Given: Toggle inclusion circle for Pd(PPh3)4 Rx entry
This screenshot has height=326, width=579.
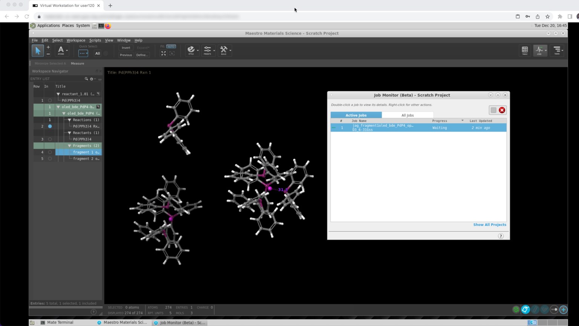Looking at the screenshot, I should 49,126.
